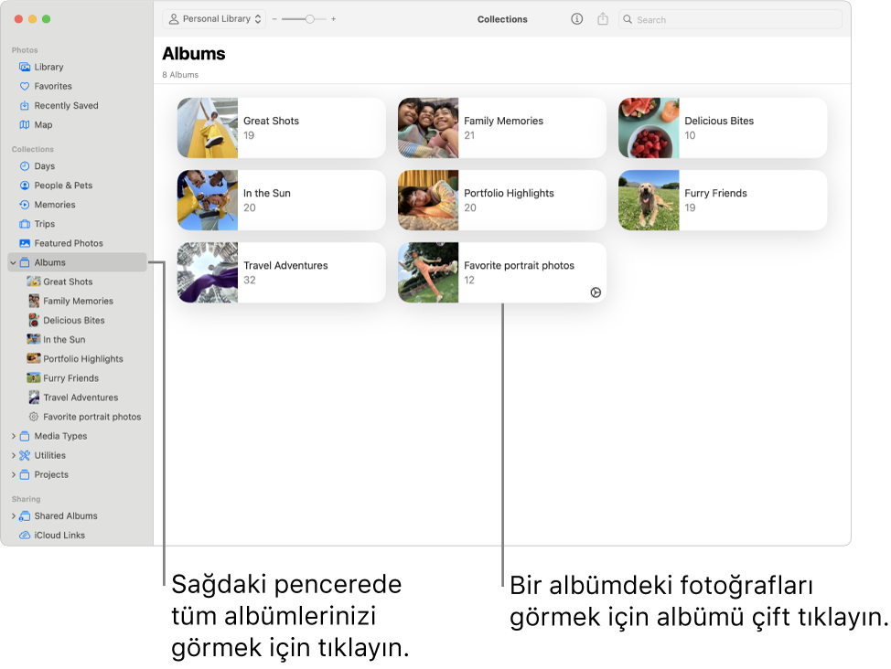Image resolution: width=891 pixels, height=669 pixels.
Task: Select In the Sun sidebar album
Action: click(64, 340)
